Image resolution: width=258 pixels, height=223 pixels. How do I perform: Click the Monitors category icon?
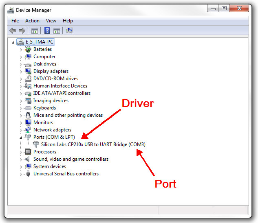(x=28, y=122)
